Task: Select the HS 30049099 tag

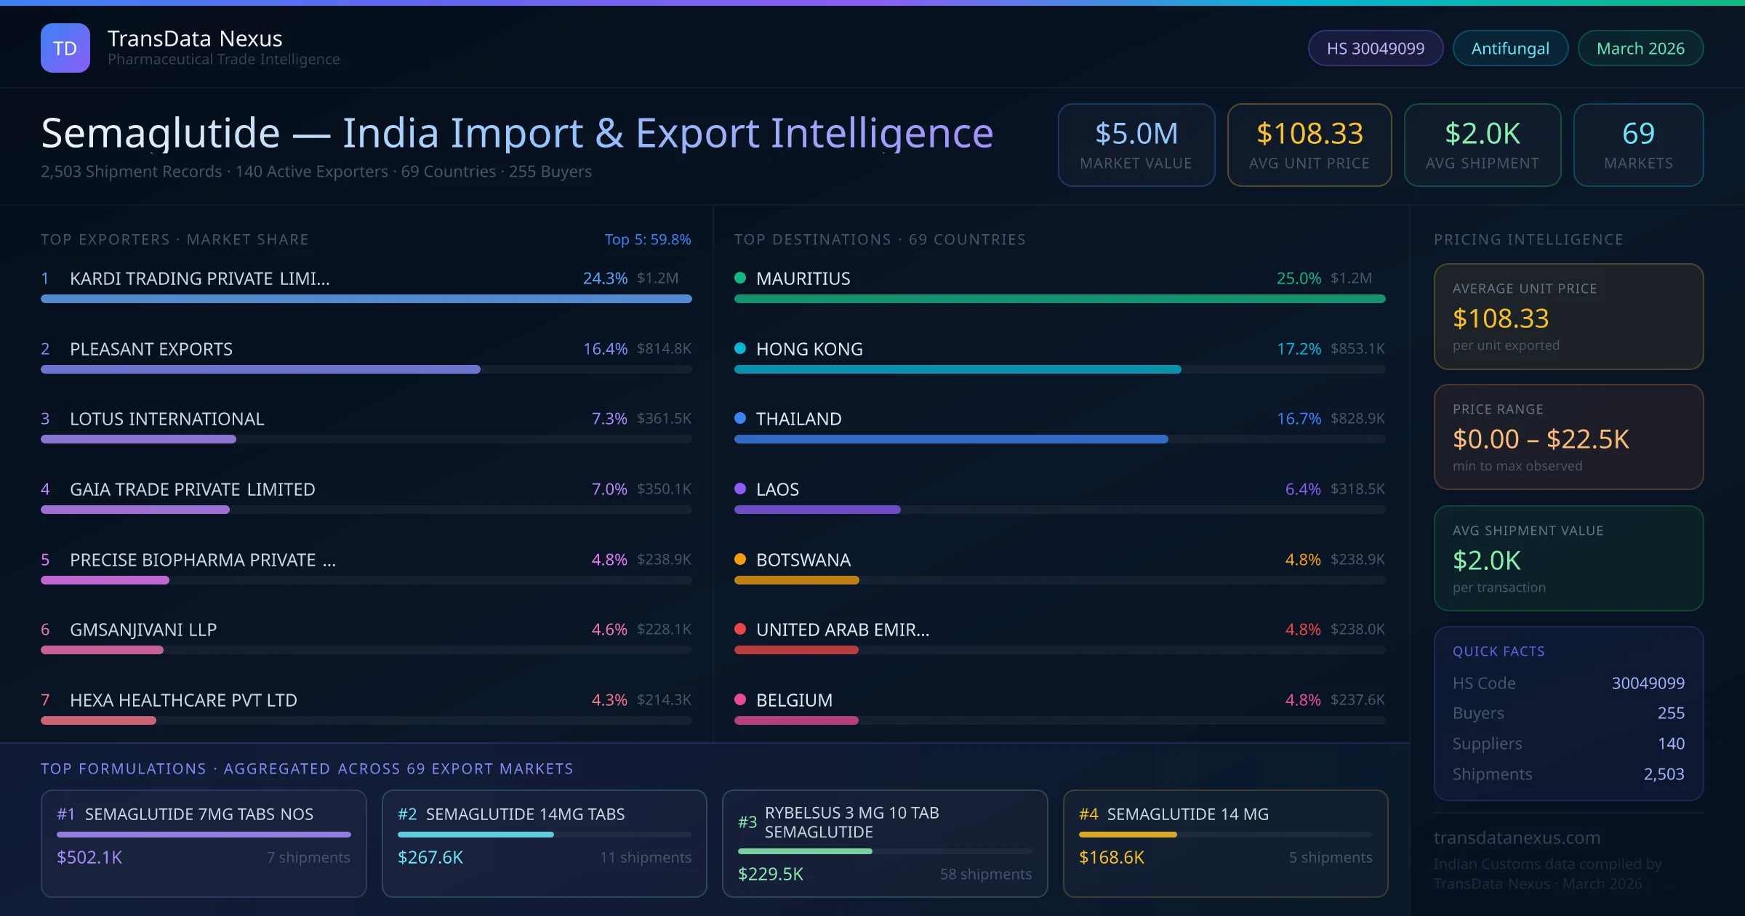Action: click(x=1375, y=48)
